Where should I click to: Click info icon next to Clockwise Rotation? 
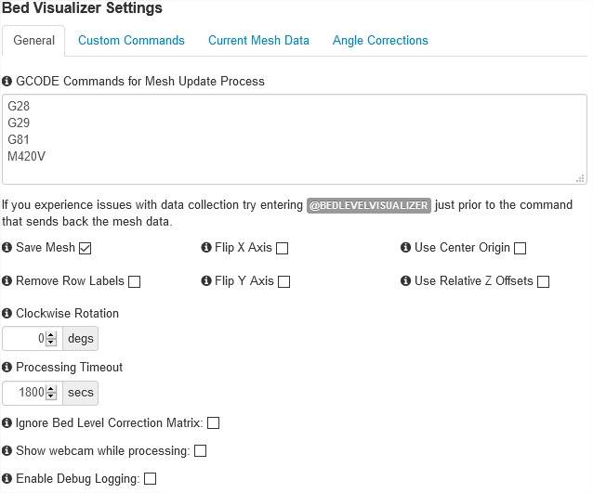(x=7, y=314)
